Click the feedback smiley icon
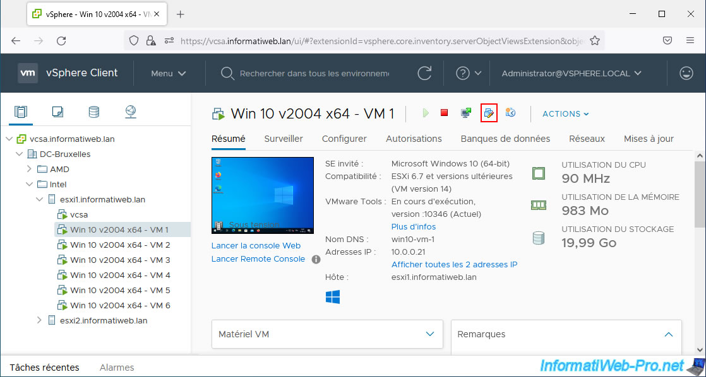This screenshot has height=377, width=706. (686, 73)
